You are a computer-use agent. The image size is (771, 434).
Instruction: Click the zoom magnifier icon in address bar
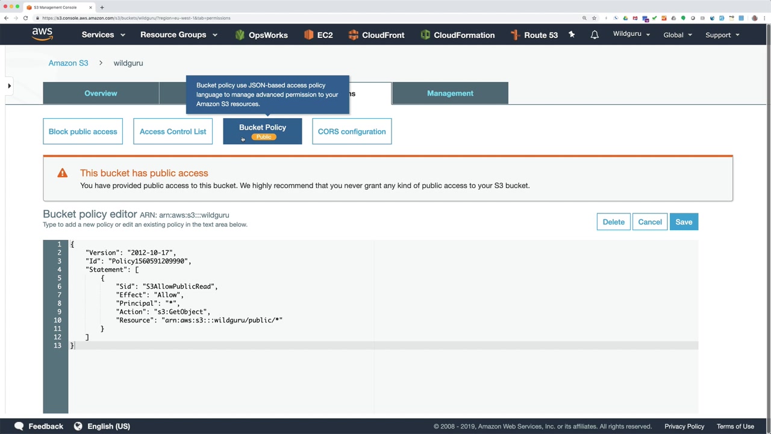click(x=584, y=18)
